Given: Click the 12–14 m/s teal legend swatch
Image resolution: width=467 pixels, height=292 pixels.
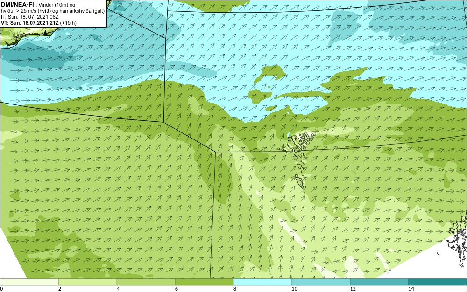Looking at the screenshot, I should 379,282.
